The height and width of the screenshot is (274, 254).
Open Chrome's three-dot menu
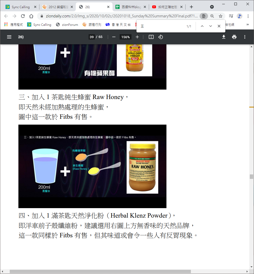coord(248,16)
